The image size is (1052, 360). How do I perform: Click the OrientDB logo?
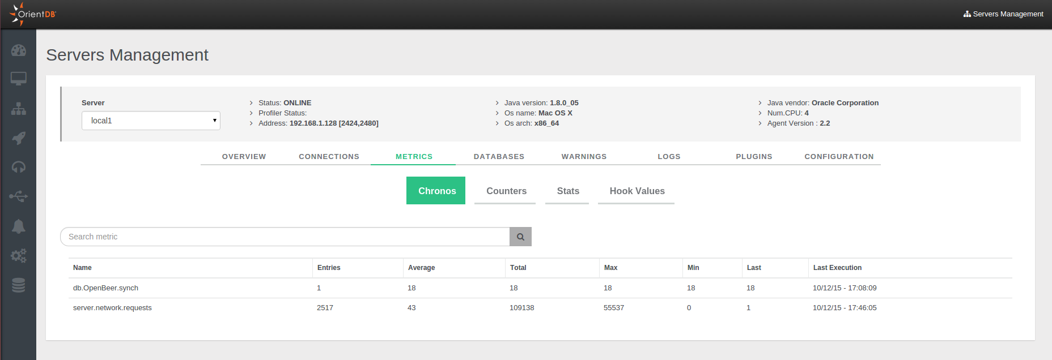pos(33,14)
